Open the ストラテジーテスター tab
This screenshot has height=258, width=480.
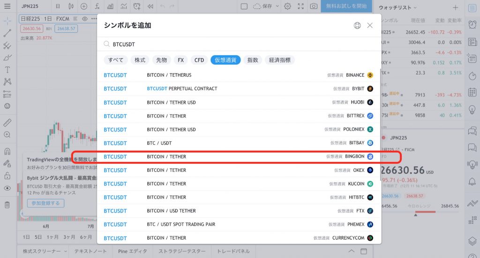[x=182, y=251]
